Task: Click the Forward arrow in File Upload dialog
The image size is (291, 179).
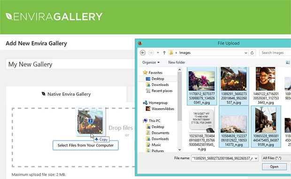Action: (151, 53)
